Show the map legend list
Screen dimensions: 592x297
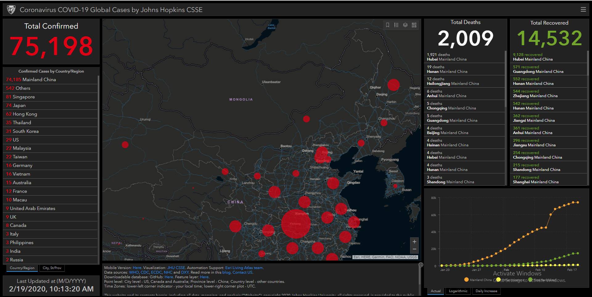397,25
